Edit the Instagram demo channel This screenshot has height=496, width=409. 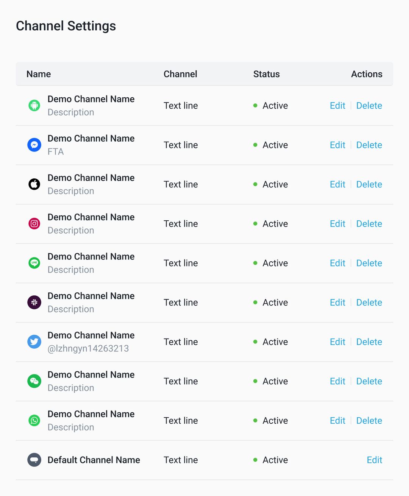pos(337,223)
